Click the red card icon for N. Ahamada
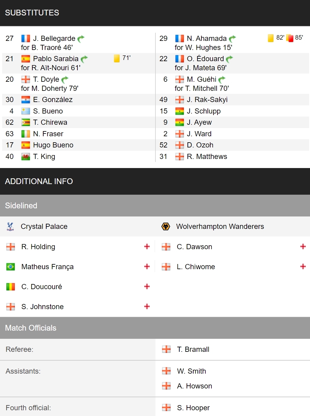 (x=290, y=38)
